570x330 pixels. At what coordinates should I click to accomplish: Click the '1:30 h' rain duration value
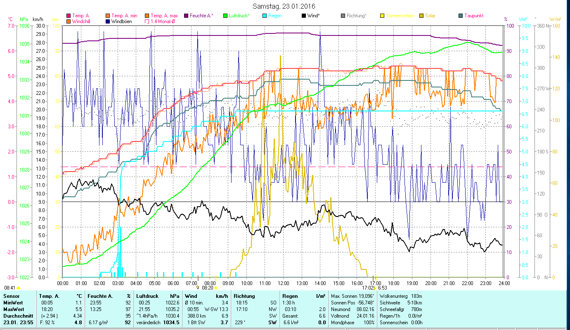click(289, 302)
